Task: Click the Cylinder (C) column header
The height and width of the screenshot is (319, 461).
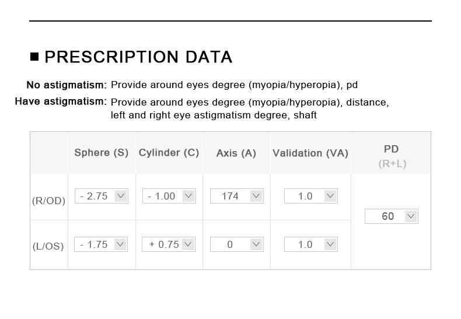Action: tap(169, 153)
